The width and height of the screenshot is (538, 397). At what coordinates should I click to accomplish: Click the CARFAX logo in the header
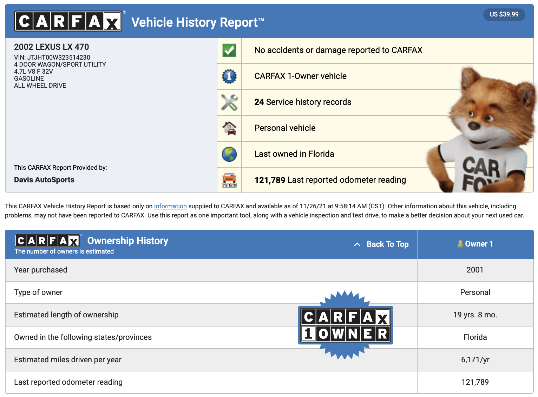[x=68, y=21]
